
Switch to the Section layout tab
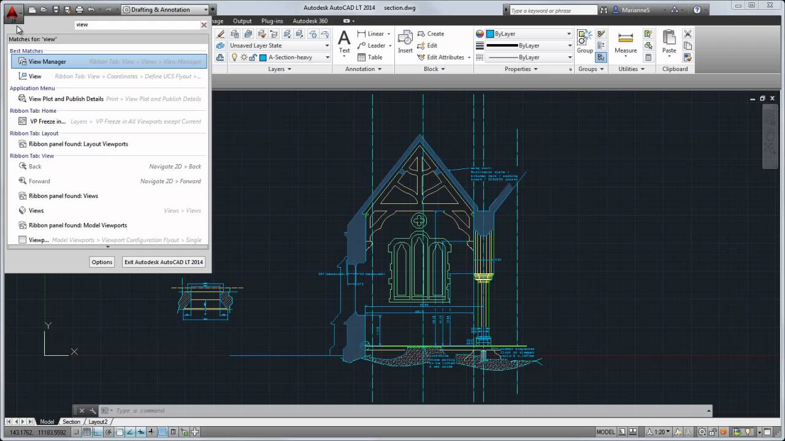coord(71,421)
